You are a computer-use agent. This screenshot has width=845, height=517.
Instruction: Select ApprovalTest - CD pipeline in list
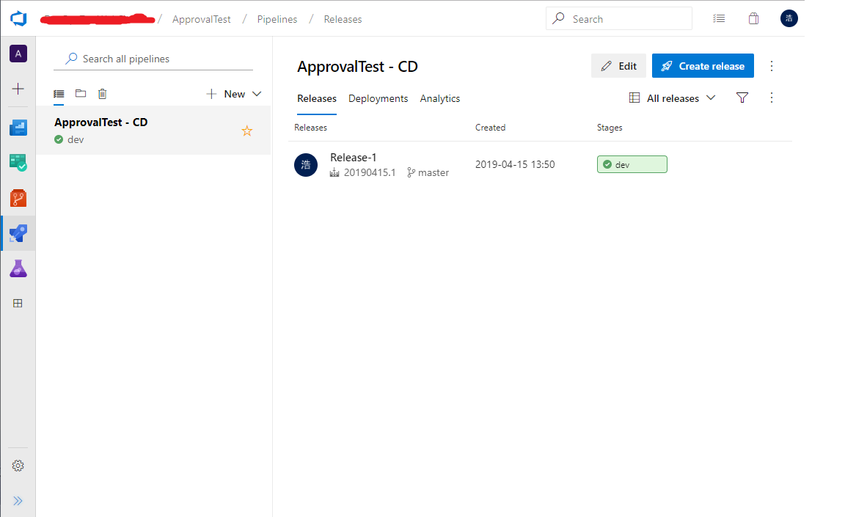tap(153, 131)
